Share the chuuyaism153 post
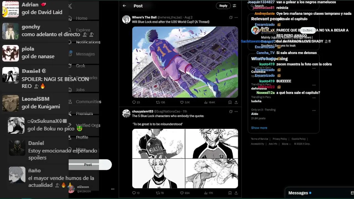 (236, 193)
